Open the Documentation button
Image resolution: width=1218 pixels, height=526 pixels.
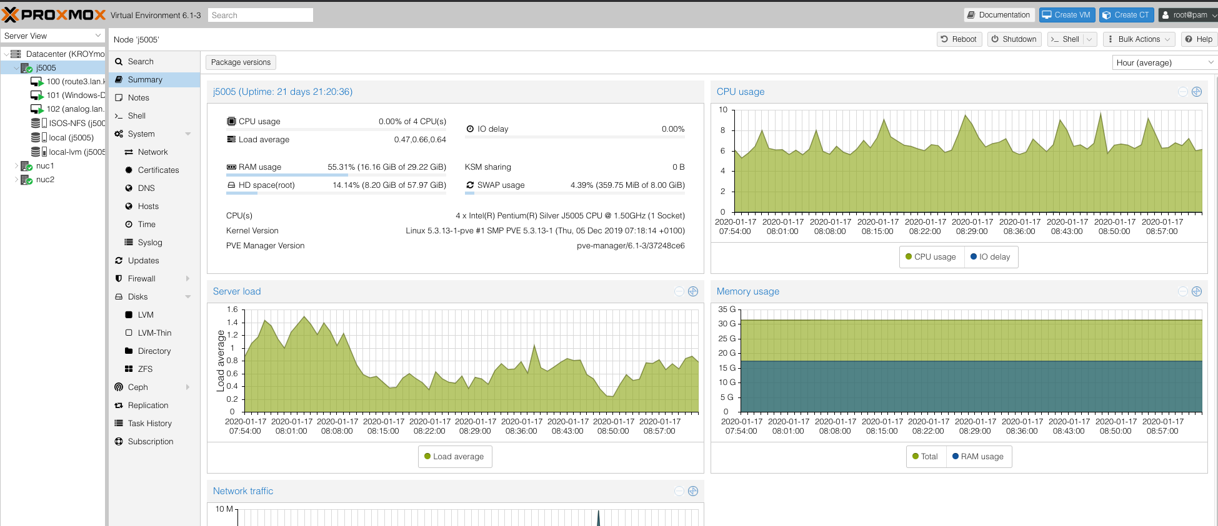tap(999, 15)
